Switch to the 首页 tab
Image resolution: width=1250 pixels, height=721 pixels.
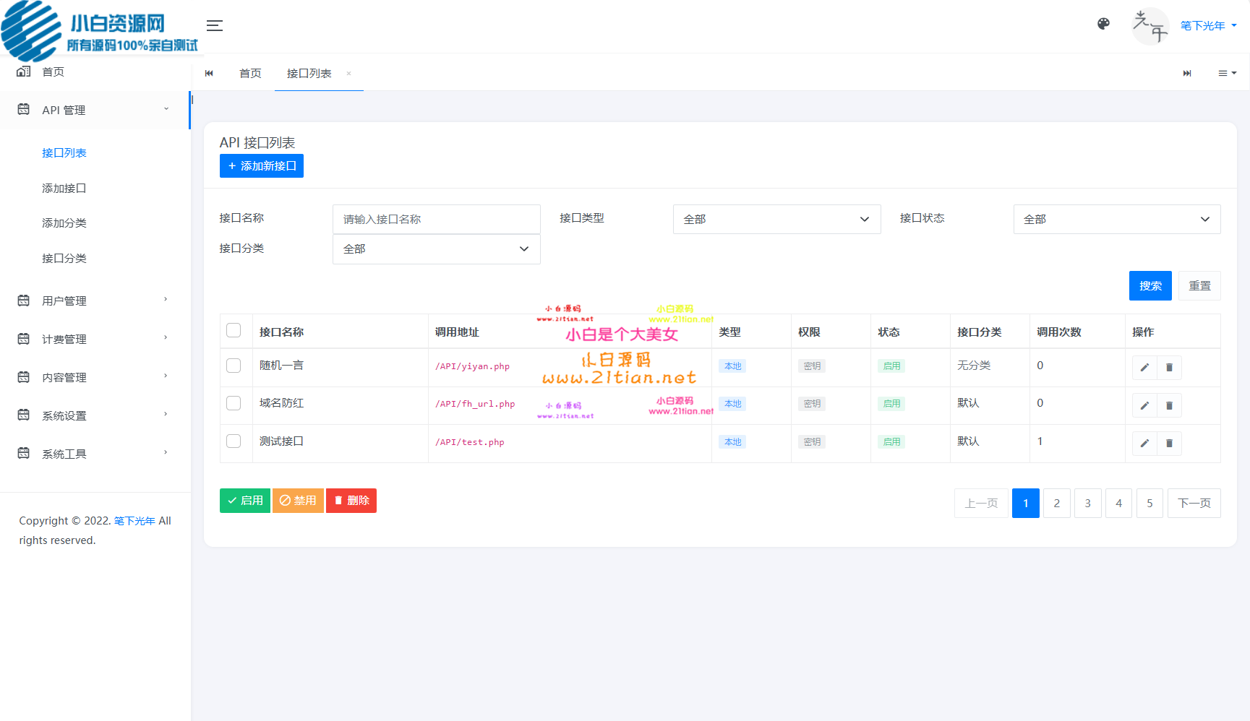point(250,73)
